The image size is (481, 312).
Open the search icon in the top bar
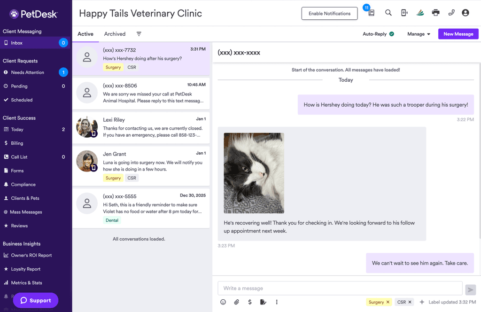click(x=388, y=13)
